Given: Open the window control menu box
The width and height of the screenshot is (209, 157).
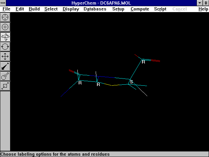Looking at the screenshot, I should click(3, 3).
